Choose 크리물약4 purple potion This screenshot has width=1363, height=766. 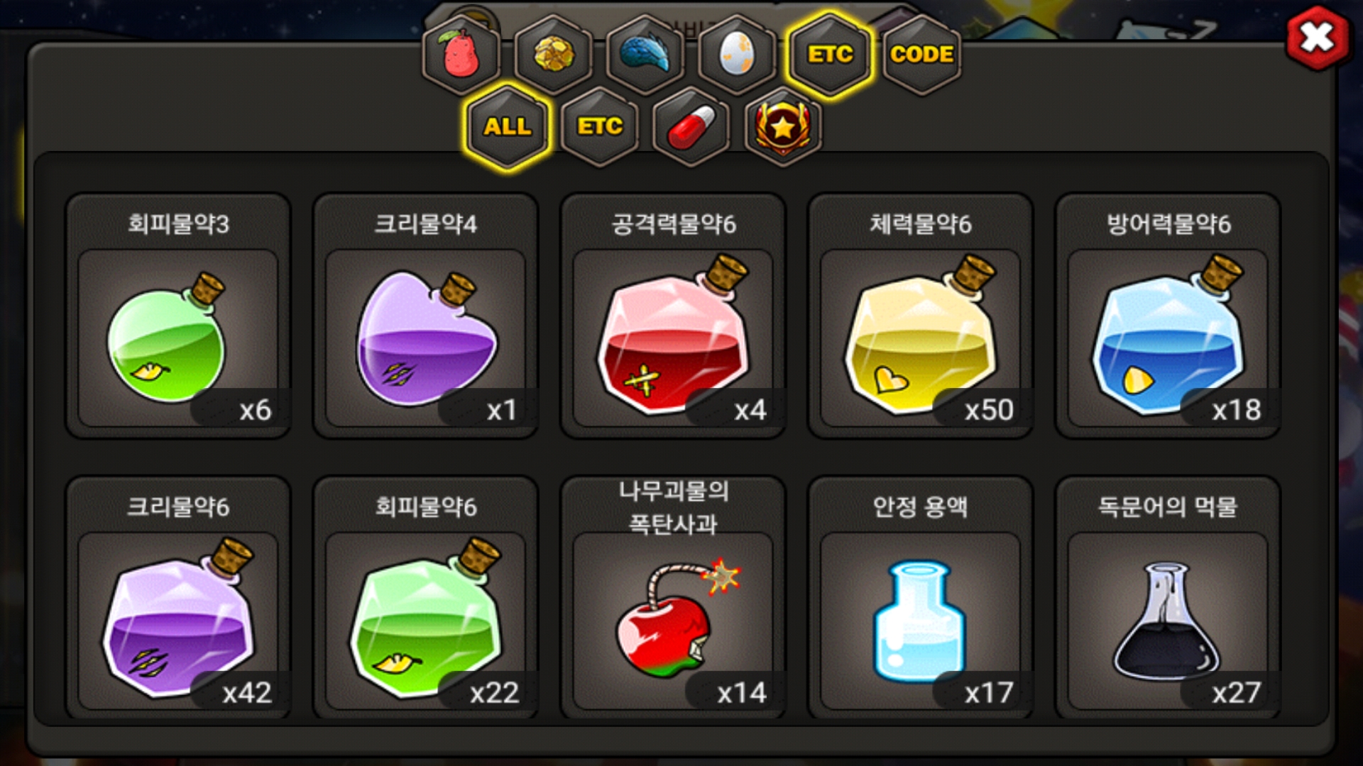tap(425, 316)
